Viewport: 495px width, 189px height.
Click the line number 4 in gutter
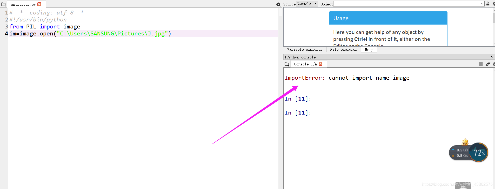(x=6, y=34)
